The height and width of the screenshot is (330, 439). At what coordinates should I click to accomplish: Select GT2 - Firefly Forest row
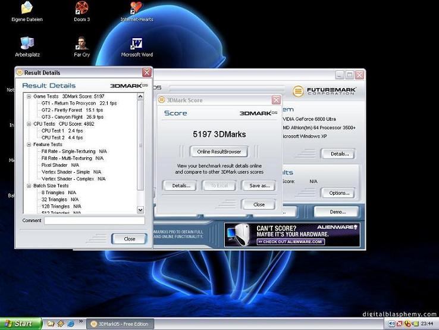click(72, 110)
